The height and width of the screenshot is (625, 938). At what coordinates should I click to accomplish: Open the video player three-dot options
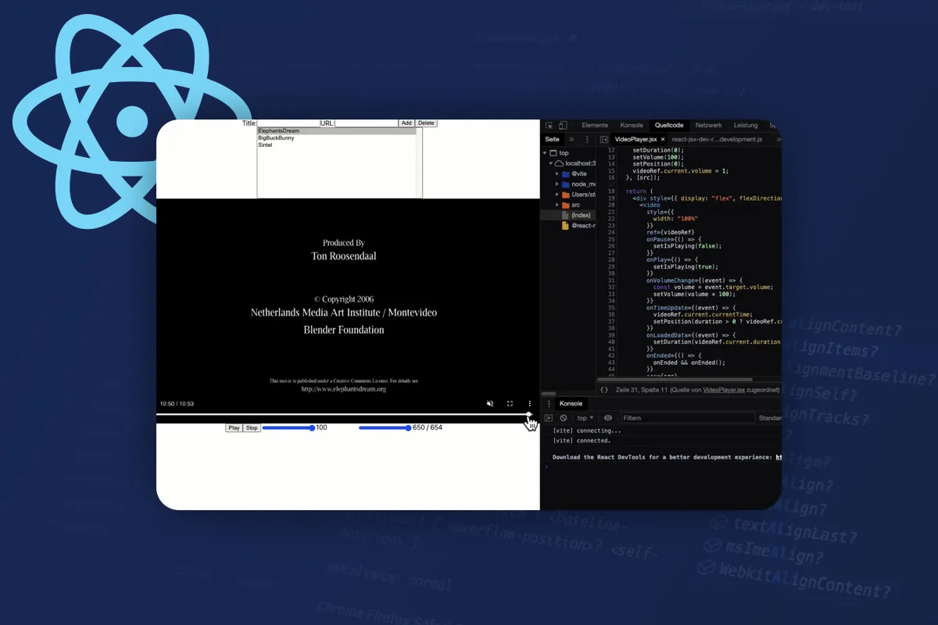[530, 404]
